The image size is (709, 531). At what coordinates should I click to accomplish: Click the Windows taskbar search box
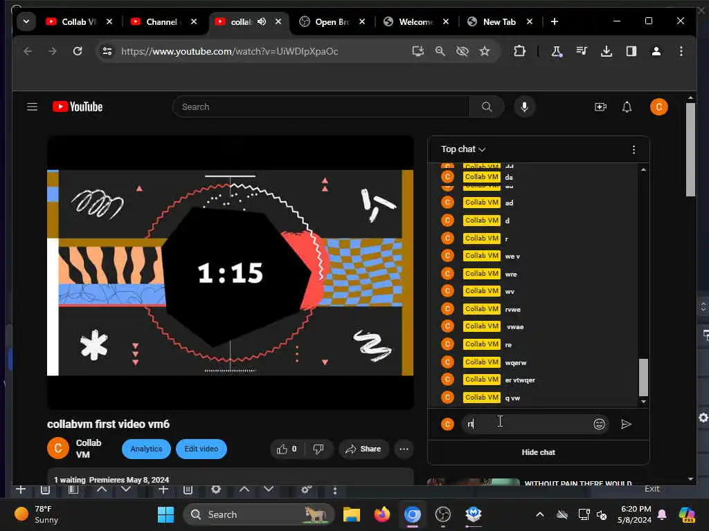pyautogui.click(x=259, y=514)
